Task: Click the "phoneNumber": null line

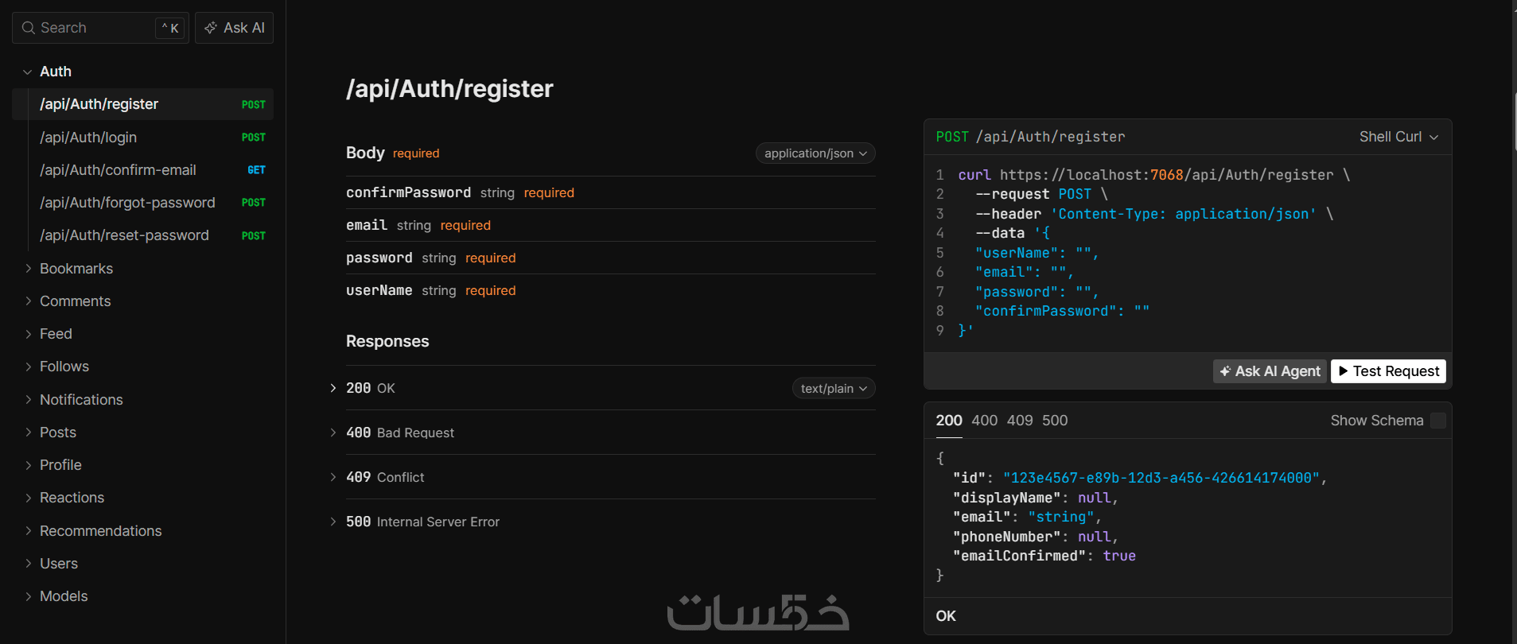Action: coord(1036,537)
